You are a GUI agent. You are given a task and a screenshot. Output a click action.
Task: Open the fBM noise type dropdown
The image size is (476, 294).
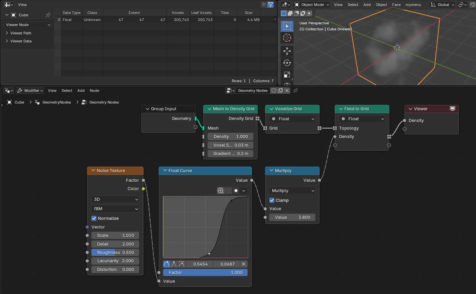coord(115,209)
